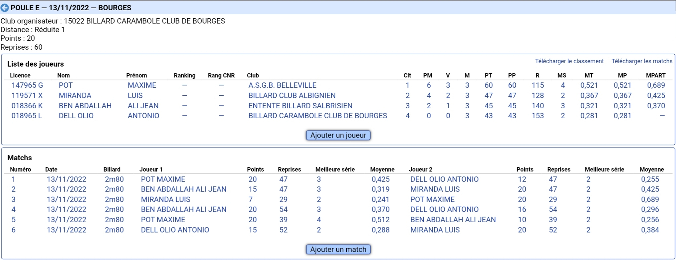
Task: Click the Ajouter un match button
Action: click(338, 249)
